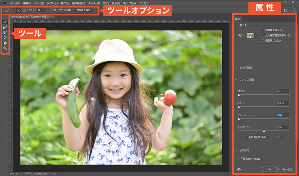Image resolution: width=299 pixels, height=176 pixels.
Task: Expand the エッジの検出 section
Action: pyautogui.click(x=236, y=68)
